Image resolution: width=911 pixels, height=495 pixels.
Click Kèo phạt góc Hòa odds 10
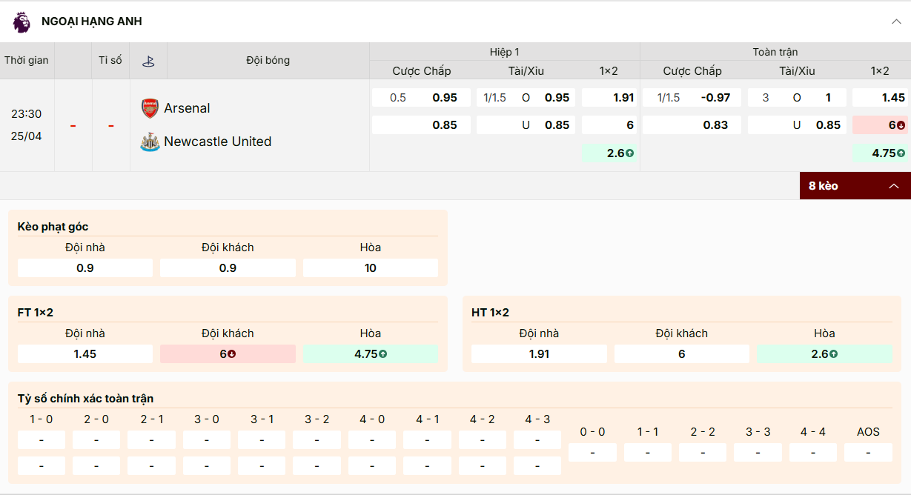click(371, 268)
